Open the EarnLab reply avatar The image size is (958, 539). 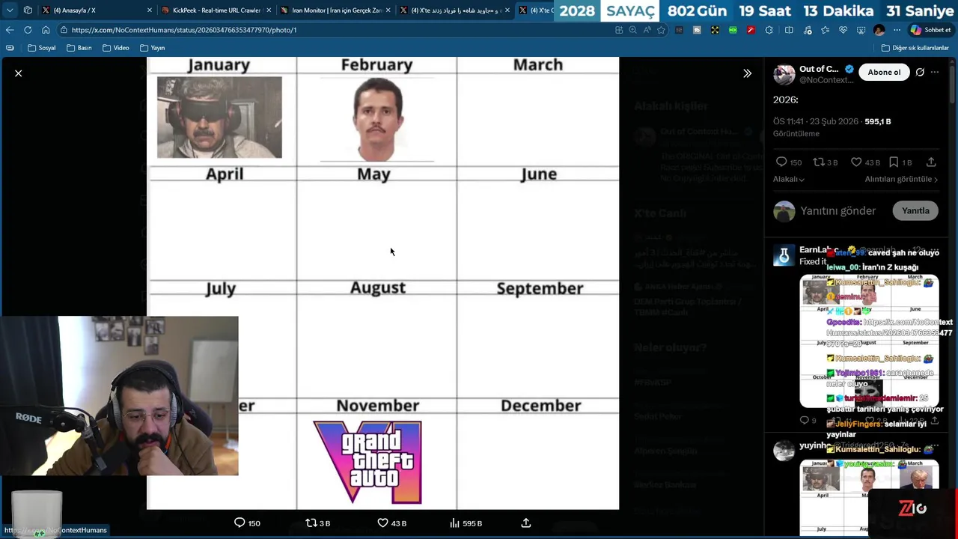[784, 255]
